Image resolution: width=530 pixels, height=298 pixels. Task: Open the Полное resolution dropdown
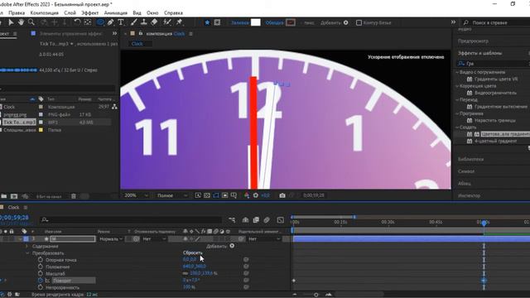172,195
